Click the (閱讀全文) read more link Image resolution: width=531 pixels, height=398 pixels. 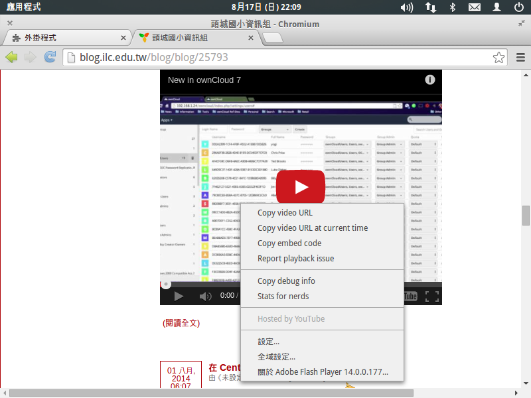point(181,323)
